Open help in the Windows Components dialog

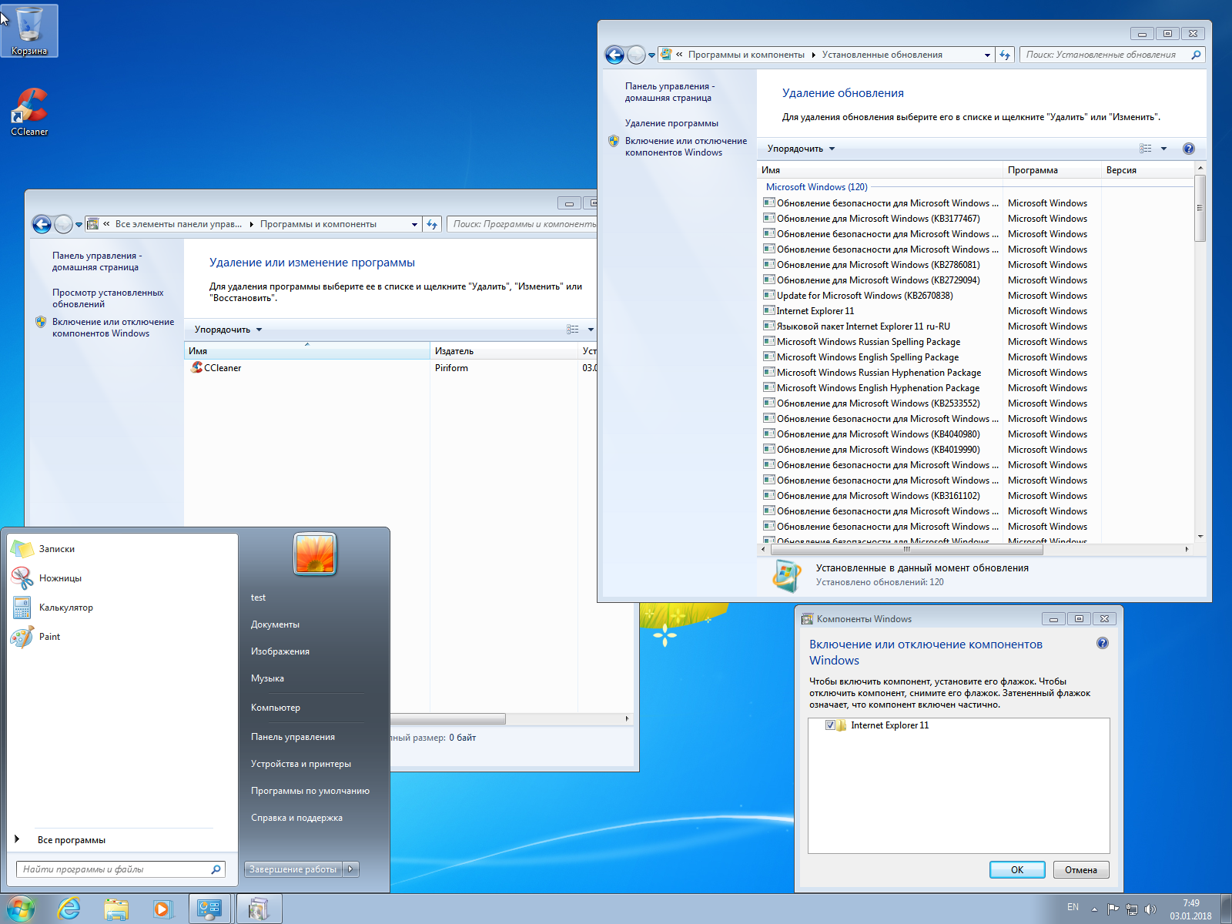(1103, 643)
